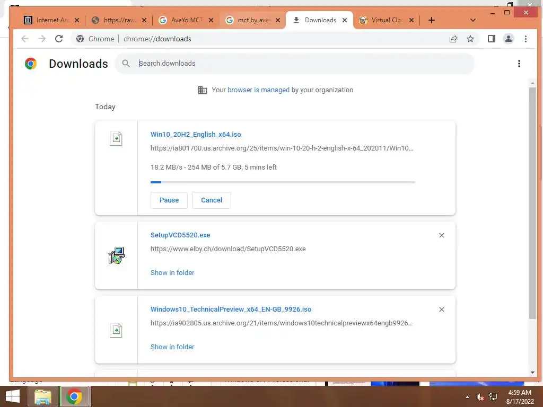Open the Windows Start button

(13, 396)
